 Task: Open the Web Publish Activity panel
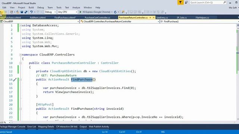(99, 127)
